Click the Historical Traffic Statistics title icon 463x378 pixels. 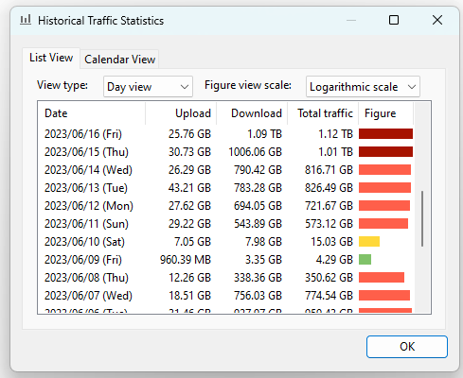pos(26,20)
